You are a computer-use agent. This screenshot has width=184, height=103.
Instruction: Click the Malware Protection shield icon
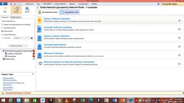tap(40, 55)
